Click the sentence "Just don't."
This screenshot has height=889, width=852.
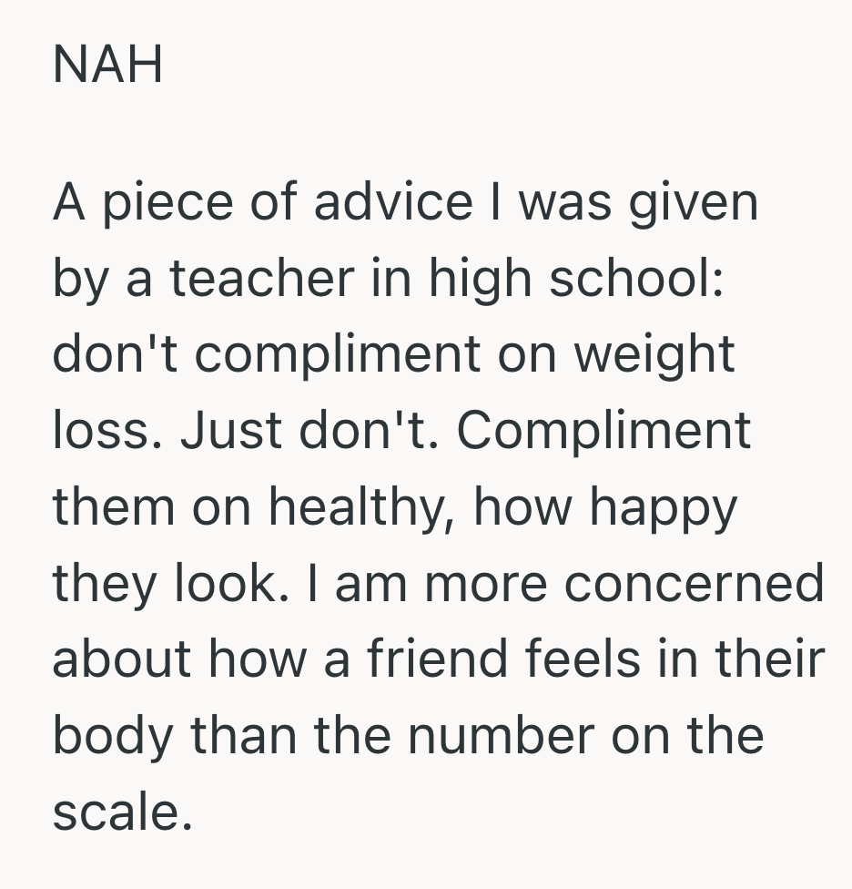click(x=310, y=431)
